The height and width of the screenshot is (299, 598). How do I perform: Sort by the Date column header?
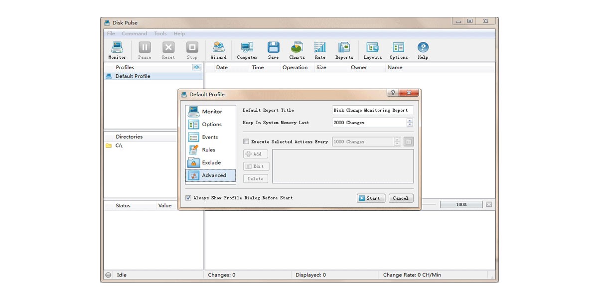222,68
